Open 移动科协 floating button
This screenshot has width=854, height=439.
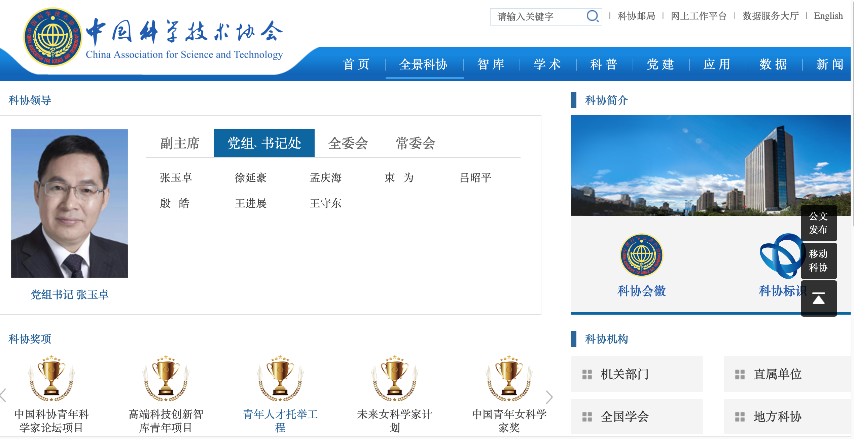click(819, 261)
